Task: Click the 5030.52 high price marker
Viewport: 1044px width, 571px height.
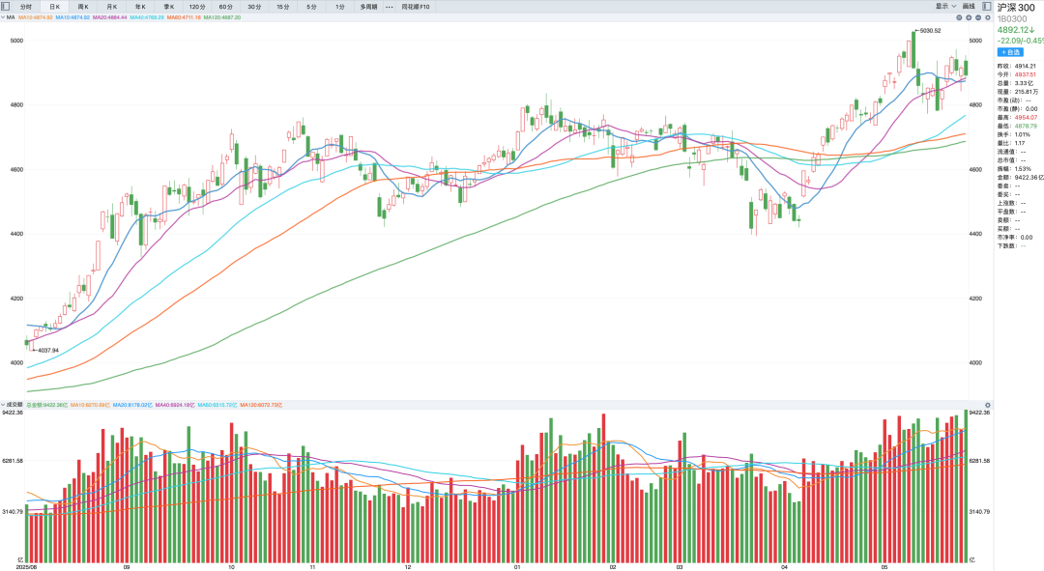Action: 930,31
